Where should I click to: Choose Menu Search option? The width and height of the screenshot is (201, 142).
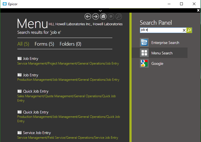pos(162,53)
